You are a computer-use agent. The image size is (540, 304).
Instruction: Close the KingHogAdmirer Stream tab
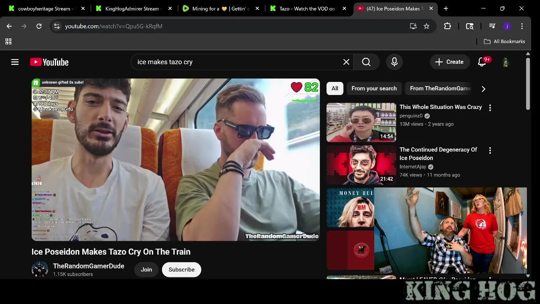pos(170,8)
